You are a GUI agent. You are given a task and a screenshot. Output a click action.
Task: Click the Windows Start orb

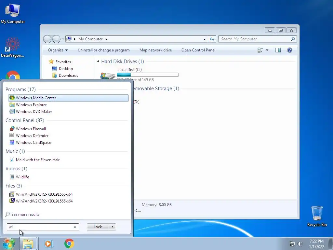(8, 243)
